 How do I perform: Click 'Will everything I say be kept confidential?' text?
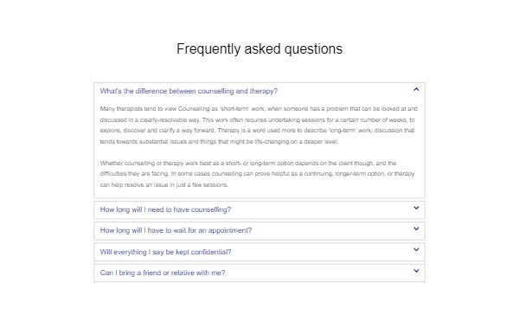pyautogui.click(x=165, y=252)
